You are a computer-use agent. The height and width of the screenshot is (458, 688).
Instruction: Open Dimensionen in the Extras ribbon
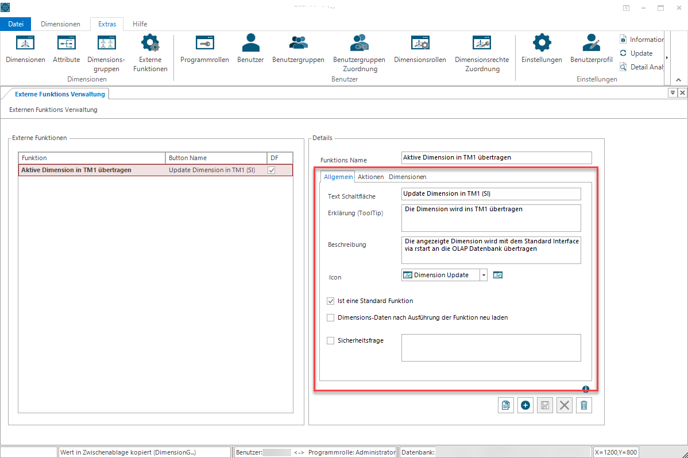pos(25,49)
